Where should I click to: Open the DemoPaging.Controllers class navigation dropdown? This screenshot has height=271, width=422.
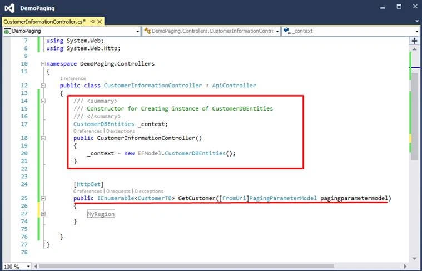pos(211,31)
